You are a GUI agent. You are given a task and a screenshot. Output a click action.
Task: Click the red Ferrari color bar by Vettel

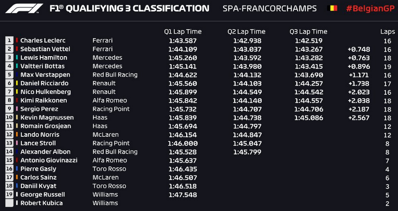point(17,49)
